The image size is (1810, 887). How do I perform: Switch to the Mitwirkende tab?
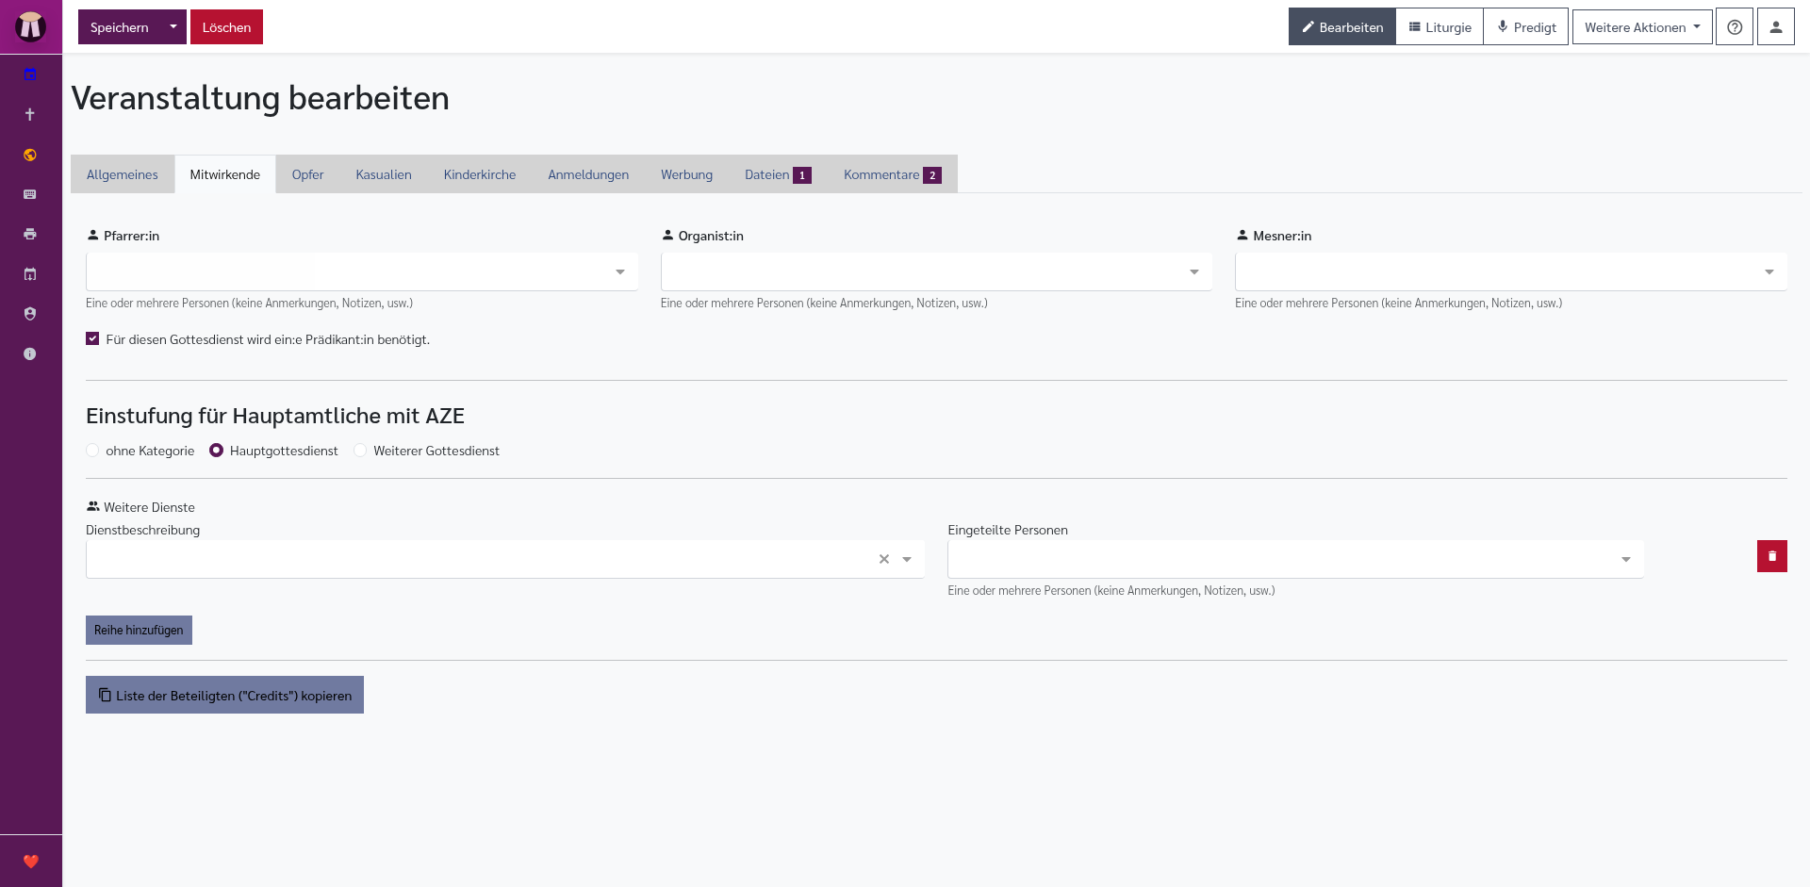pyautogui.click(x=225, y=174)
